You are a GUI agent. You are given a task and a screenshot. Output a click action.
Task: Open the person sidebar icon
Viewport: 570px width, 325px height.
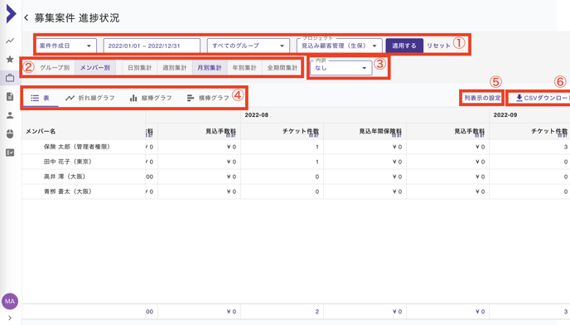pos(10,115)
